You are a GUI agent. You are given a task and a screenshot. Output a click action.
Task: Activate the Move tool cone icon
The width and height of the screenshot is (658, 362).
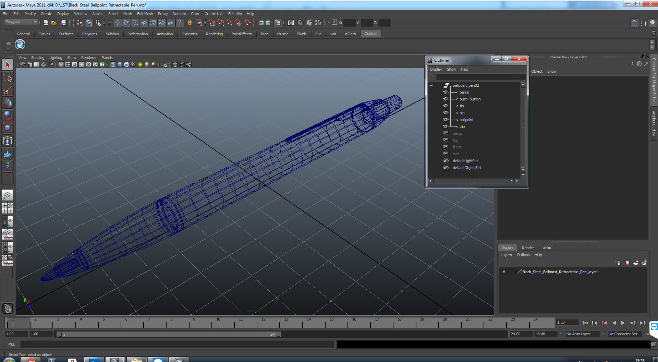(8, 102)
